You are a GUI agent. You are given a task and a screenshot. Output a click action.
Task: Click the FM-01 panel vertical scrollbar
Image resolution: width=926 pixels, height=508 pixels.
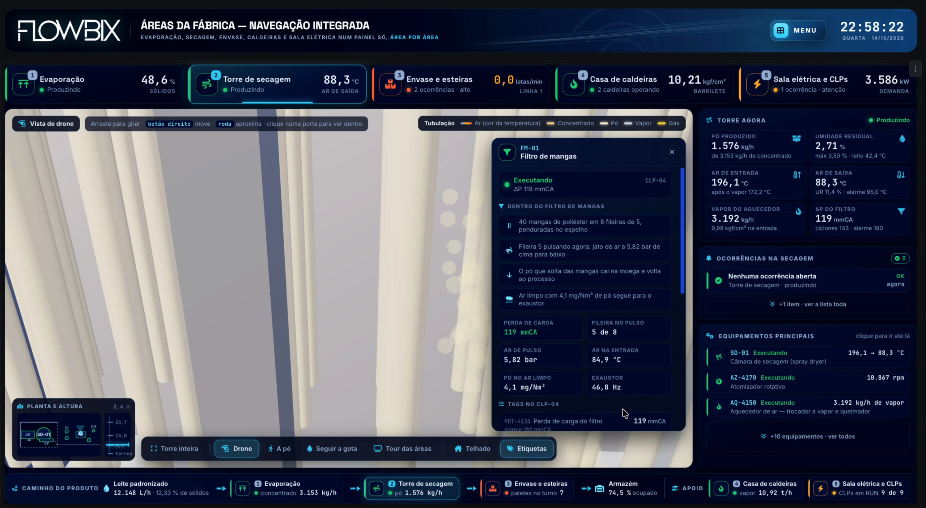tap(682, 231)
